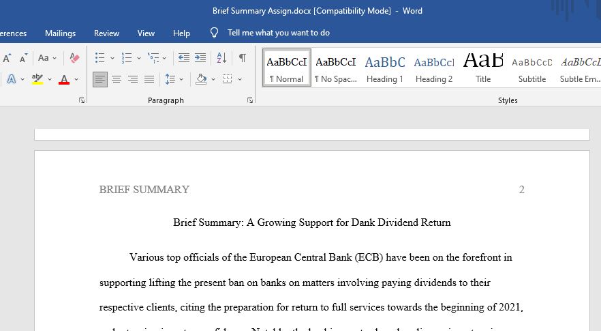Increase paragraph indent
This screenshot has width=601, height=331.
click(x=200, y=58)
